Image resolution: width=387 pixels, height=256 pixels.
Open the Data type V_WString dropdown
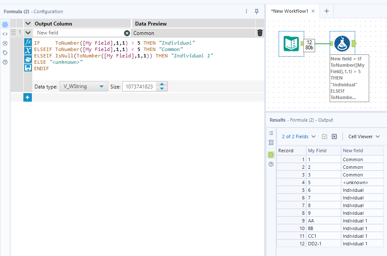[x=83, y=86]
